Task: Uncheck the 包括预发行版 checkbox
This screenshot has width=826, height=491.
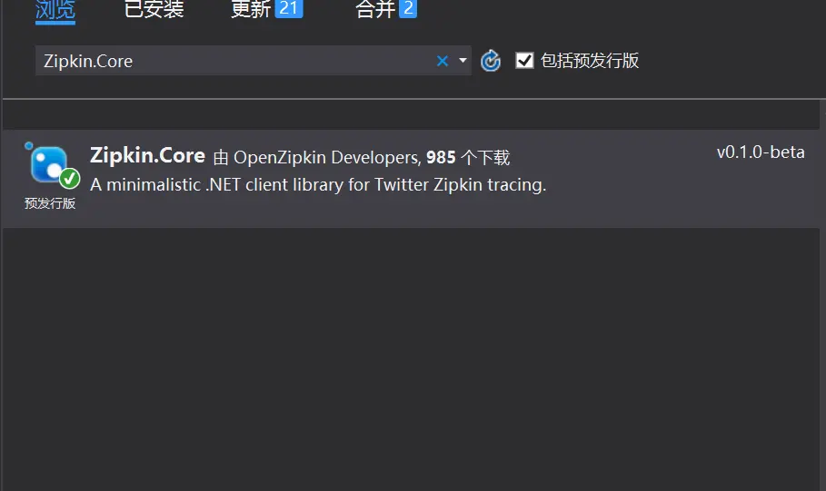Action: pos(524,61)
